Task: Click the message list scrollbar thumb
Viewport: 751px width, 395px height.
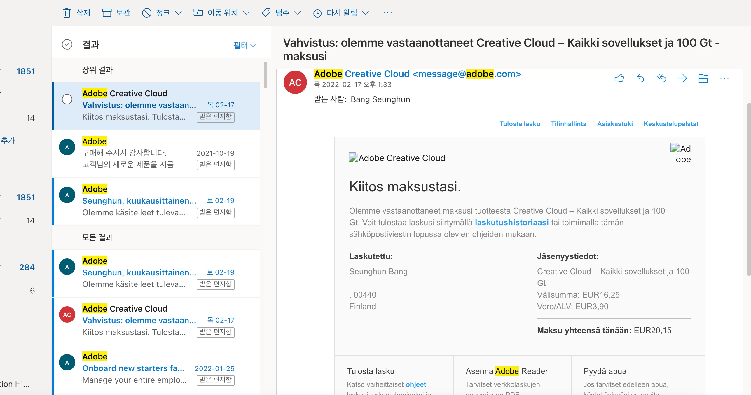Action: tap(265, 75)
